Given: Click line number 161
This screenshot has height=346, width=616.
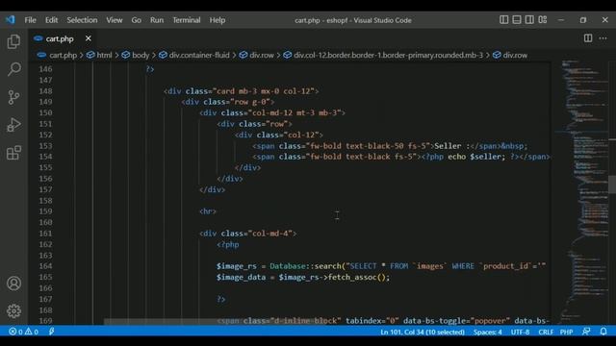Looking at the screenshot, I should coord(45,234).
